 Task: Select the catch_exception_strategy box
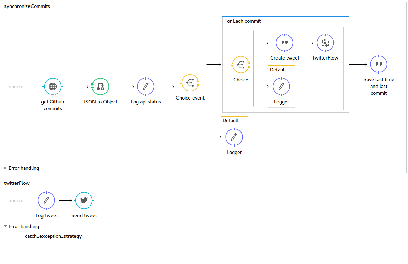click(52, 246)
